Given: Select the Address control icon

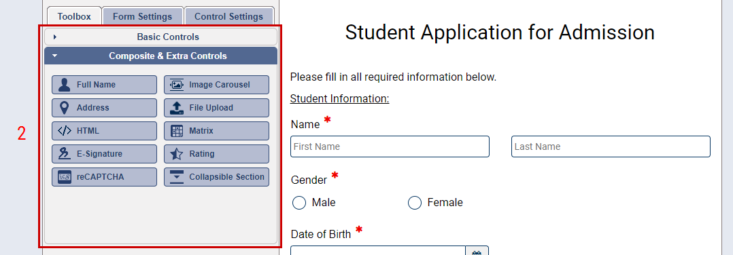Looking at the screenshot, I should 65,108.
